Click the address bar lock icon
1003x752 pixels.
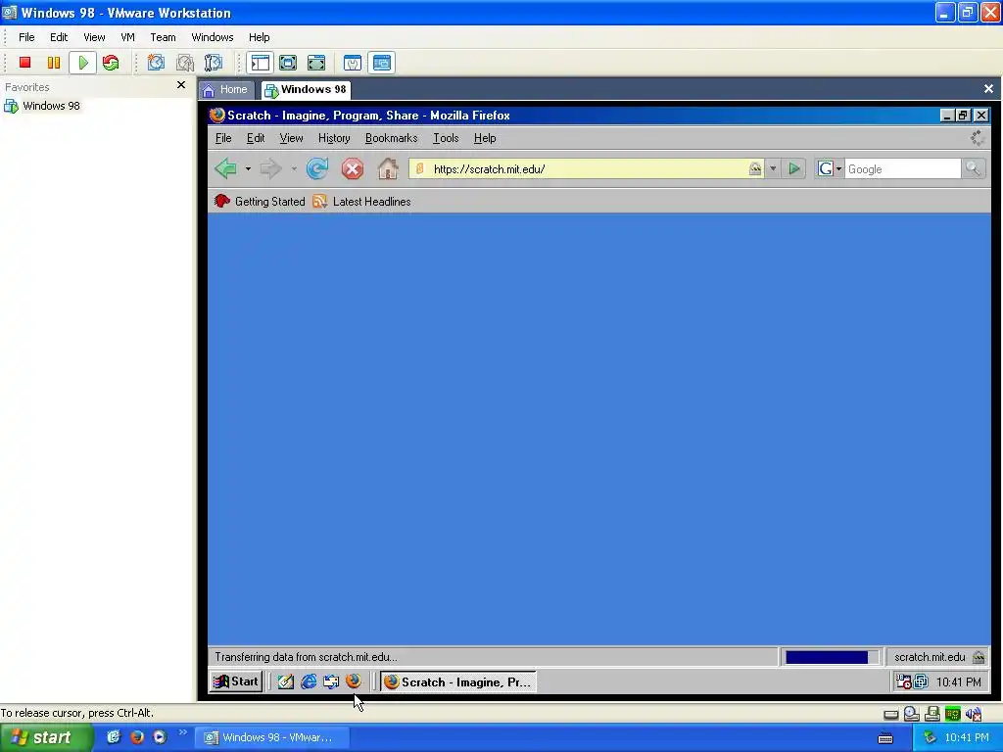(x=755, y=168)
